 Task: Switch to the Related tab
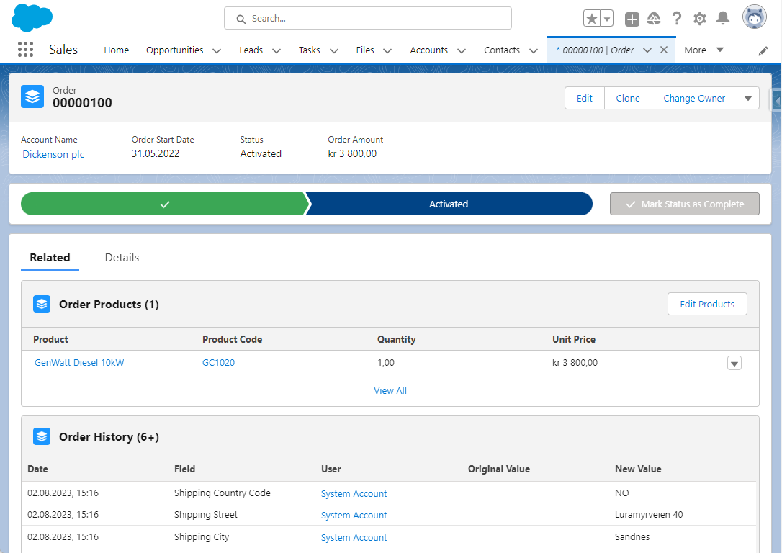[x=50, y=257]
